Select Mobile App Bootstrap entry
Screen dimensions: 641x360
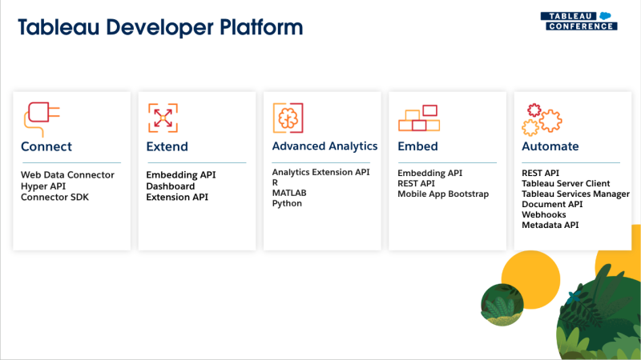[443, 194]
